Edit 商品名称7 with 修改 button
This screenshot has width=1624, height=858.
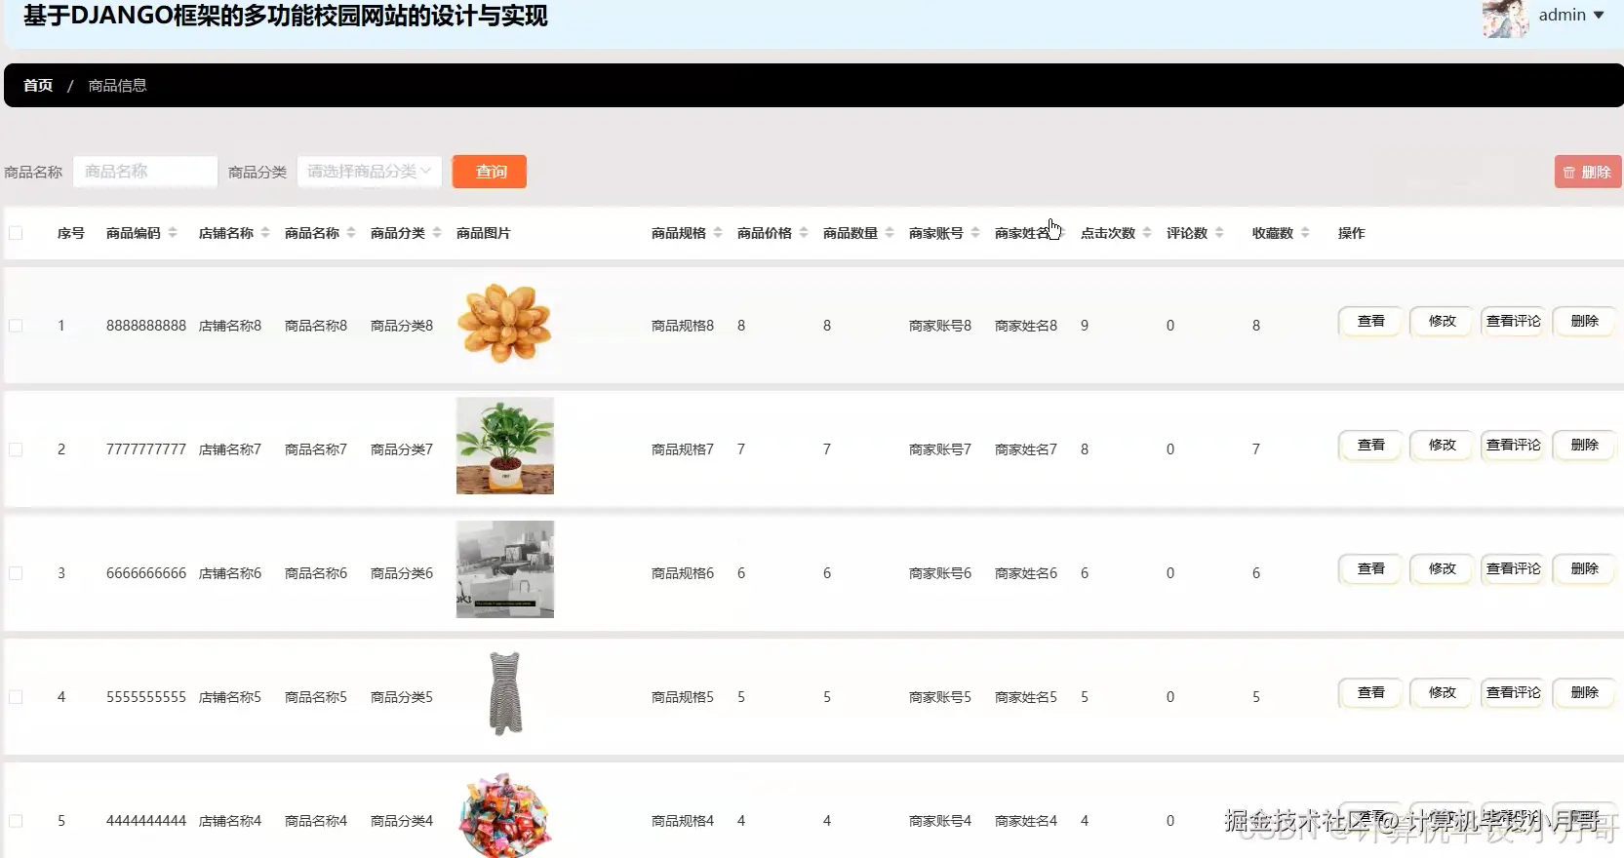point(1443,445)
